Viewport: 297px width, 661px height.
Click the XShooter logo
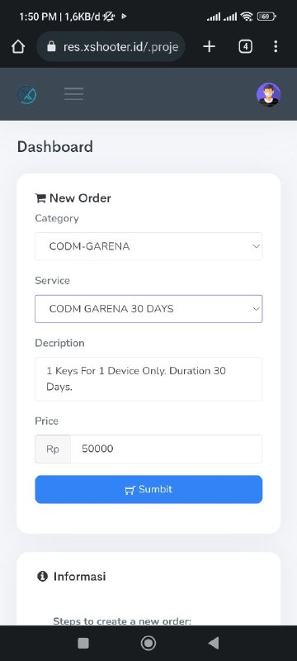coord(27,94)
